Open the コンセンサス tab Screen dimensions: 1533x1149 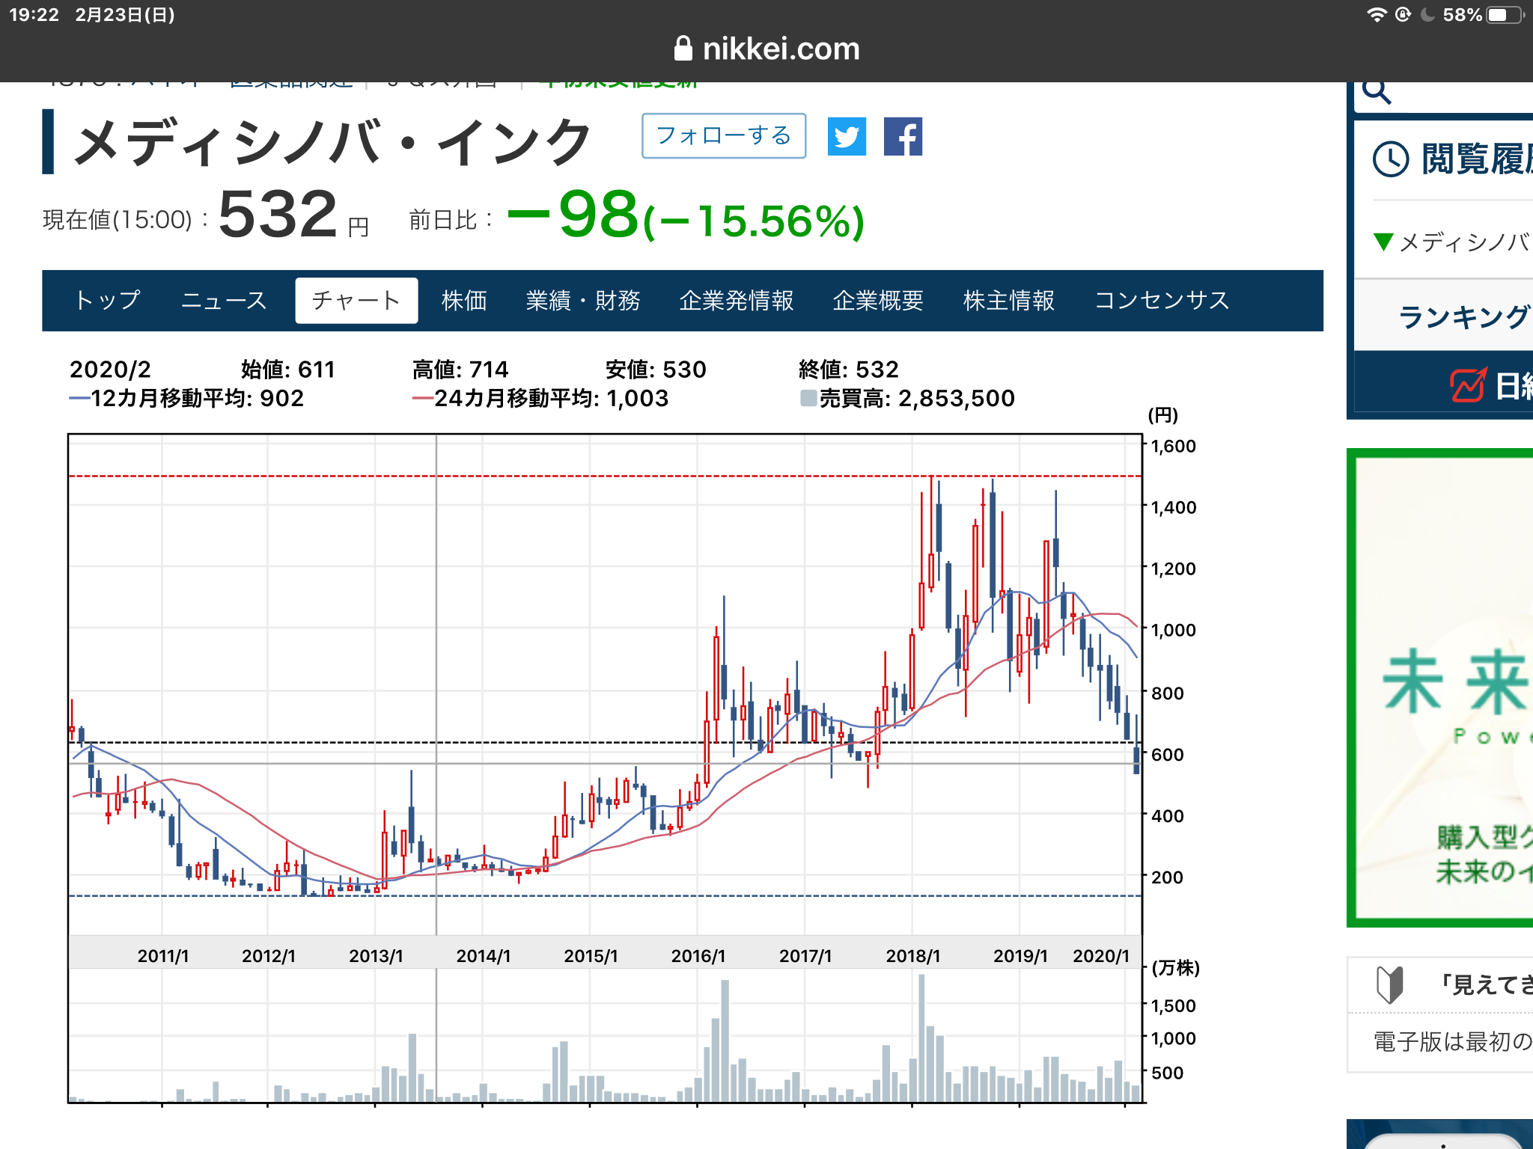[x=1162, y=301]
